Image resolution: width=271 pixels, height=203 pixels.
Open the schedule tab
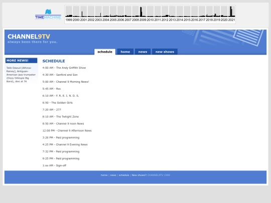(x=105, y=52)
